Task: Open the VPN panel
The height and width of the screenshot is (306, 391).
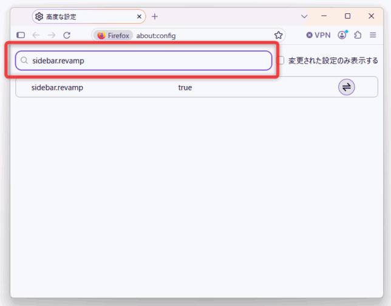Action: [x=318, y=35]
